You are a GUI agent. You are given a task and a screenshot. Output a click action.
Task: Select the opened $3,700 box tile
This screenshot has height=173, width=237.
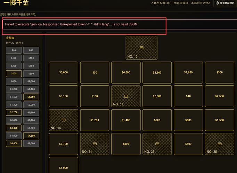[x=64, y=144]
